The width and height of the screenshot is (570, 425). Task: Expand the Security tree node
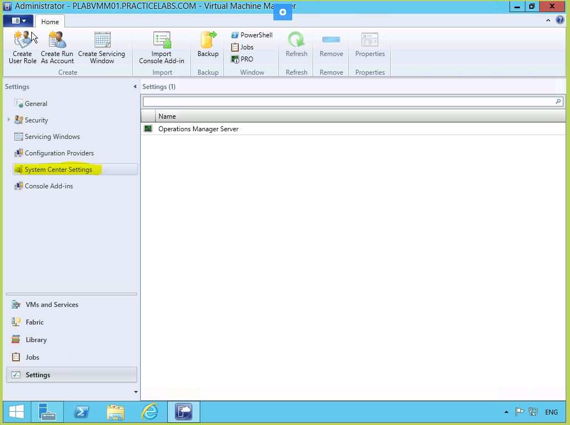(x=9, y=119)
